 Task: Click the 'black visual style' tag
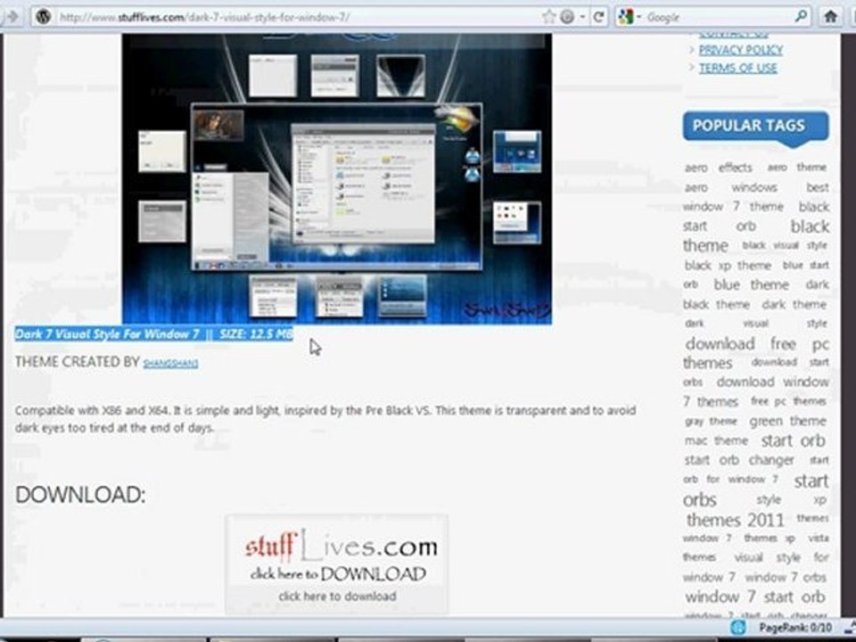(x=785, y=246)
